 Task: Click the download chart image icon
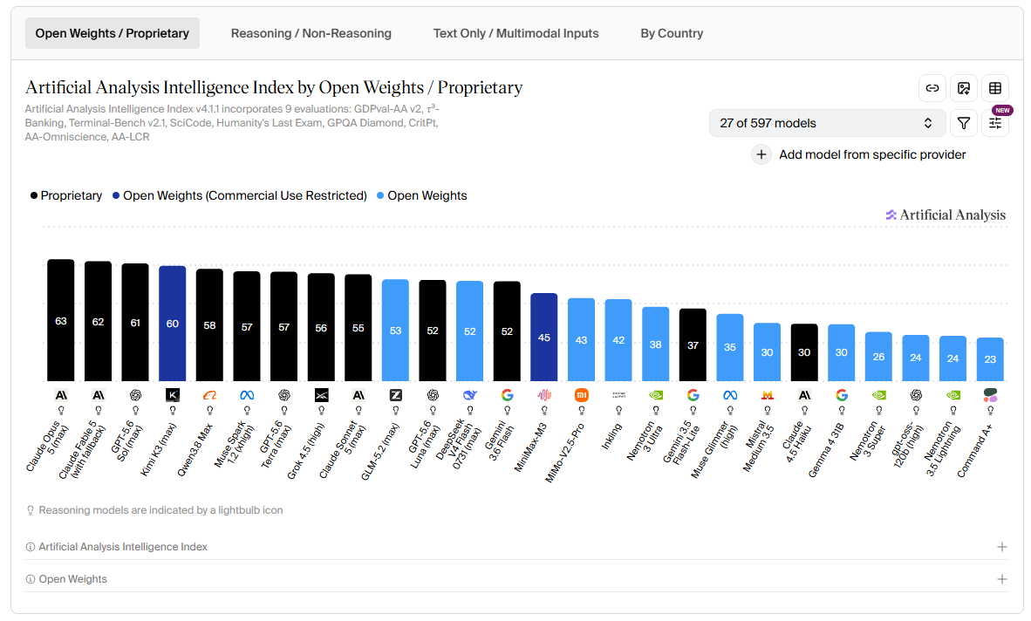pos(963,88)
